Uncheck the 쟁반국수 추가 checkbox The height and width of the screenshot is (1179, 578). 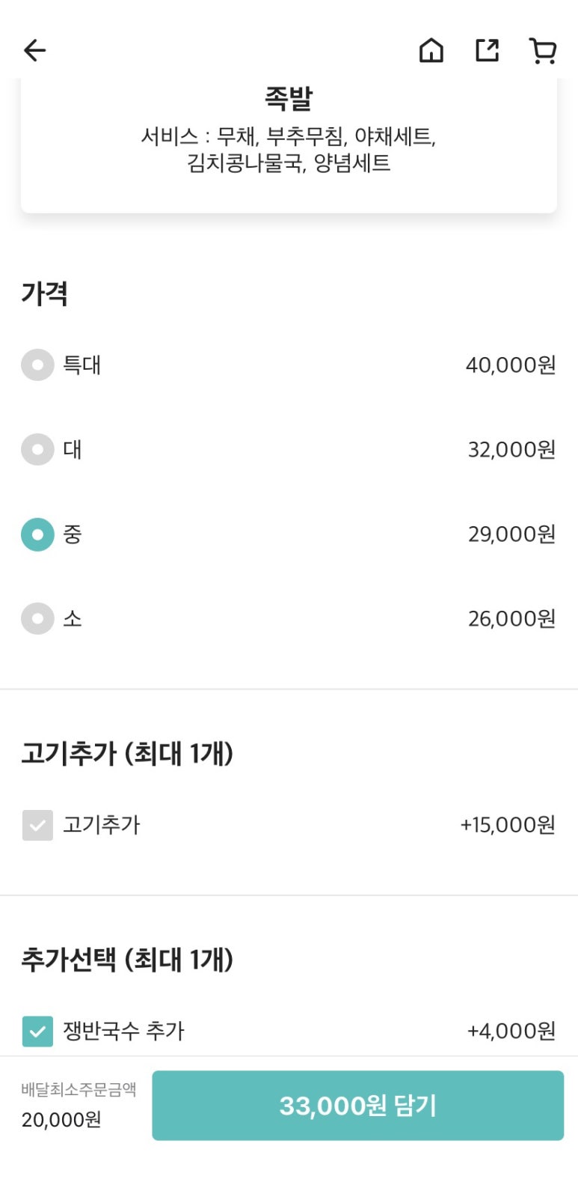click(37, 1031)
